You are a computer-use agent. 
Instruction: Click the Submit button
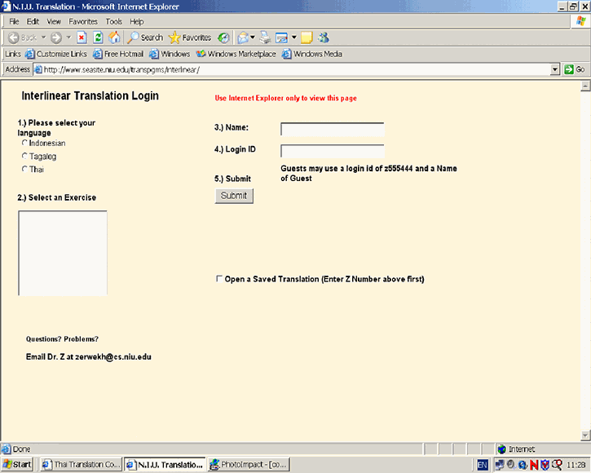(234, 196)
